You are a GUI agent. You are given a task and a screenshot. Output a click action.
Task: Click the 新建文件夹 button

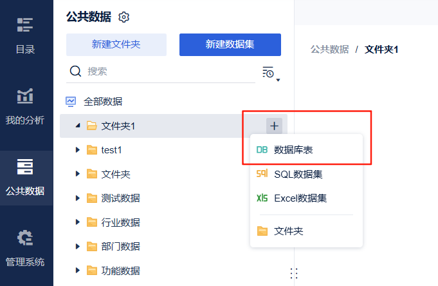(116, 44)
